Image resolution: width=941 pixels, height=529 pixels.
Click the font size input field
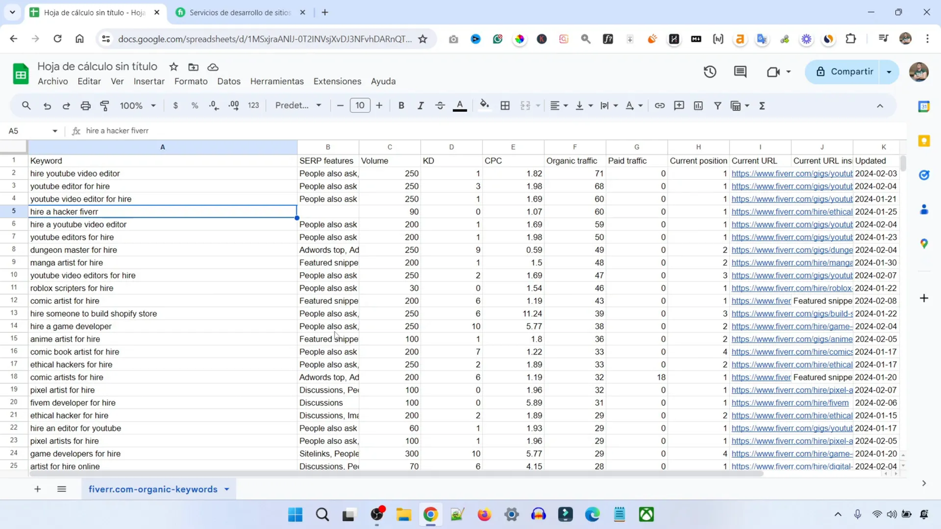click(360, 106)
